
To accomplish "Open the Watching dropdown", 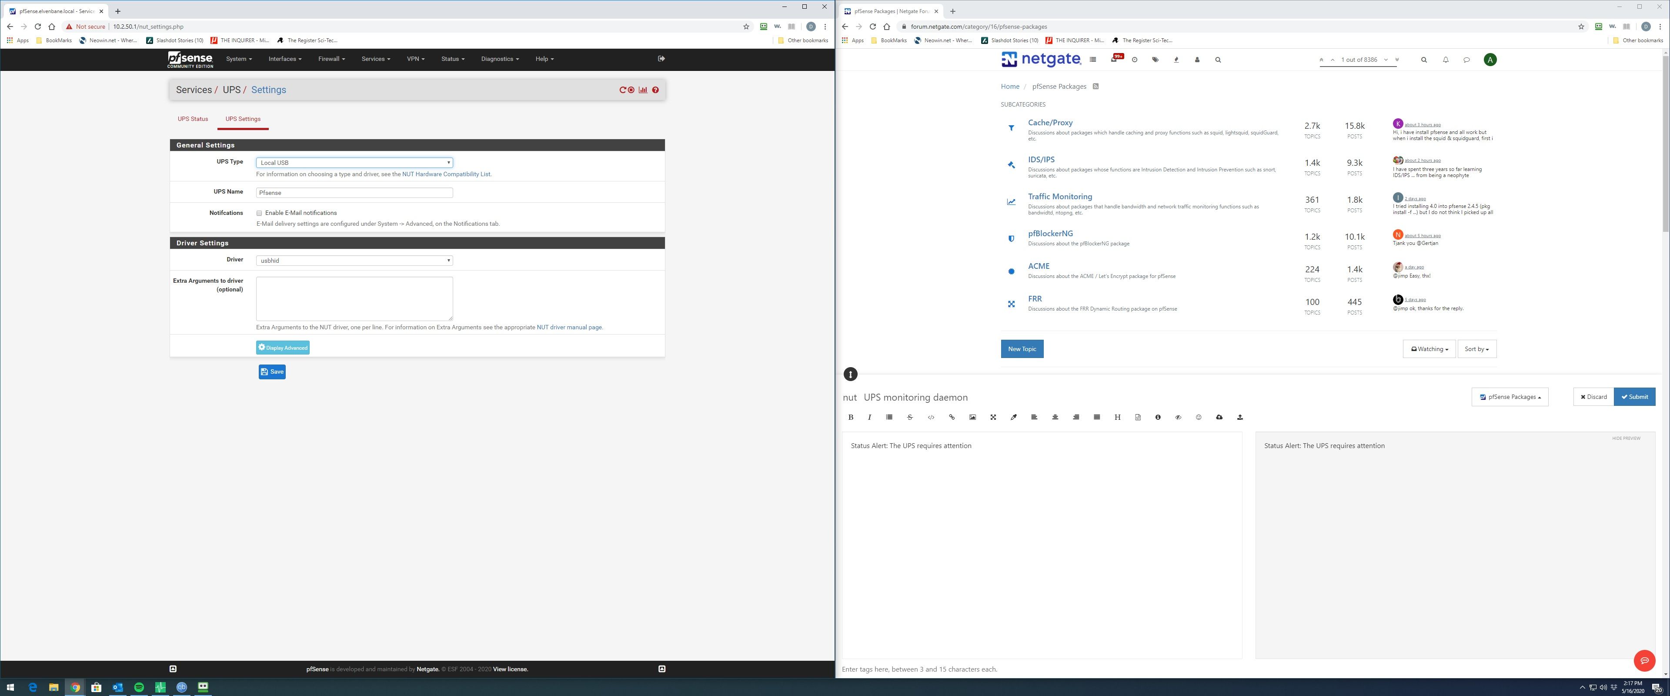I will pos(1429,349).
